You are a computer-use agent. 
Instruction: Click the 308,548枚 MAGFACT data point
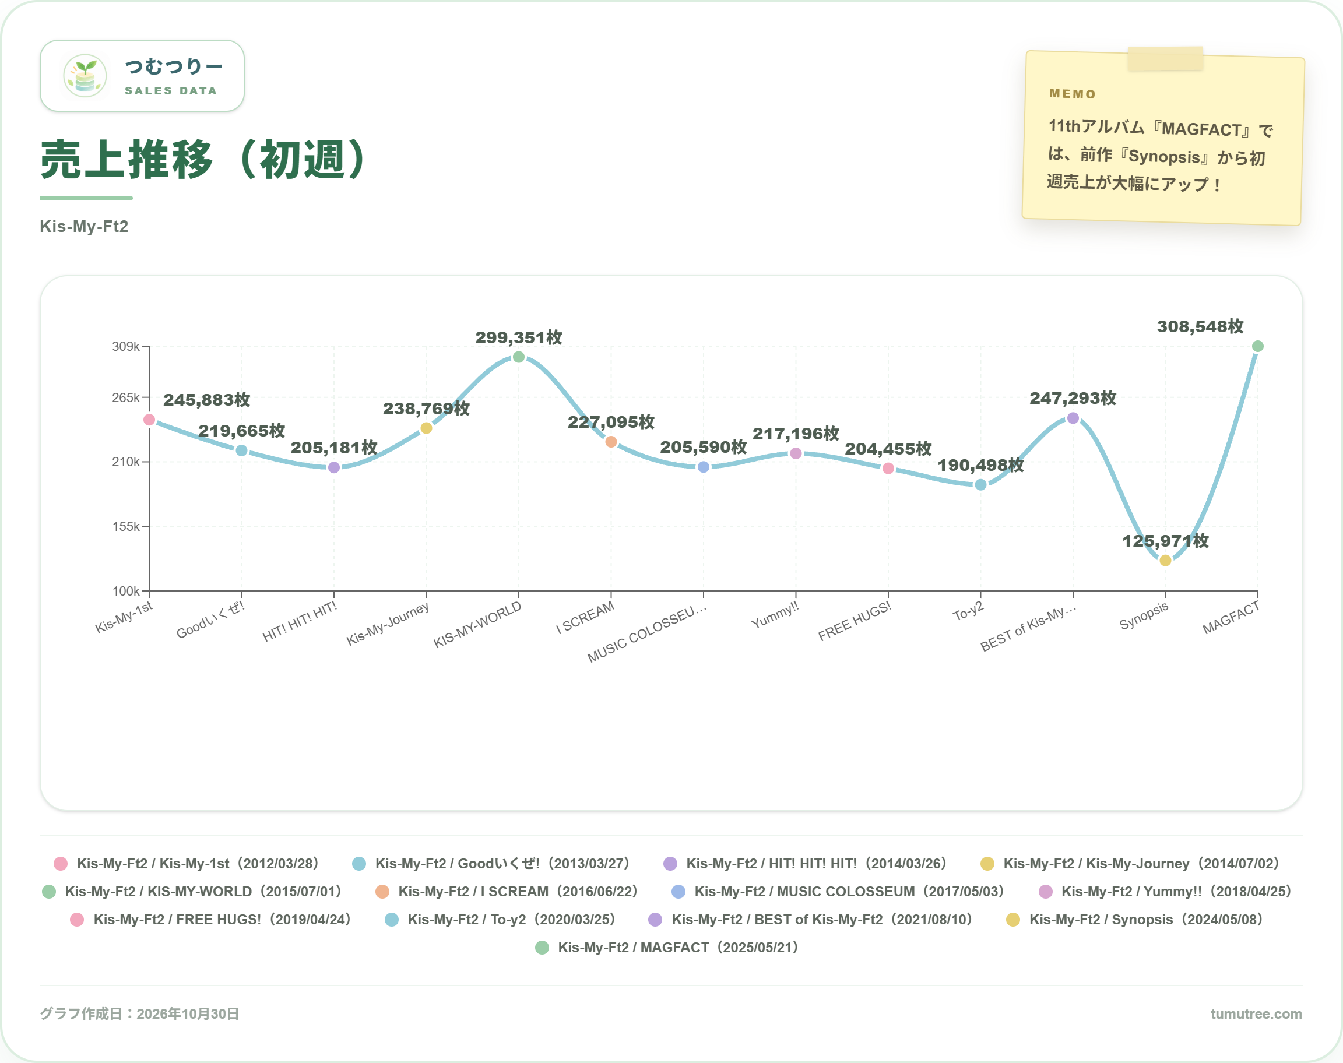pyautogui.click(x=1258, y=346)
